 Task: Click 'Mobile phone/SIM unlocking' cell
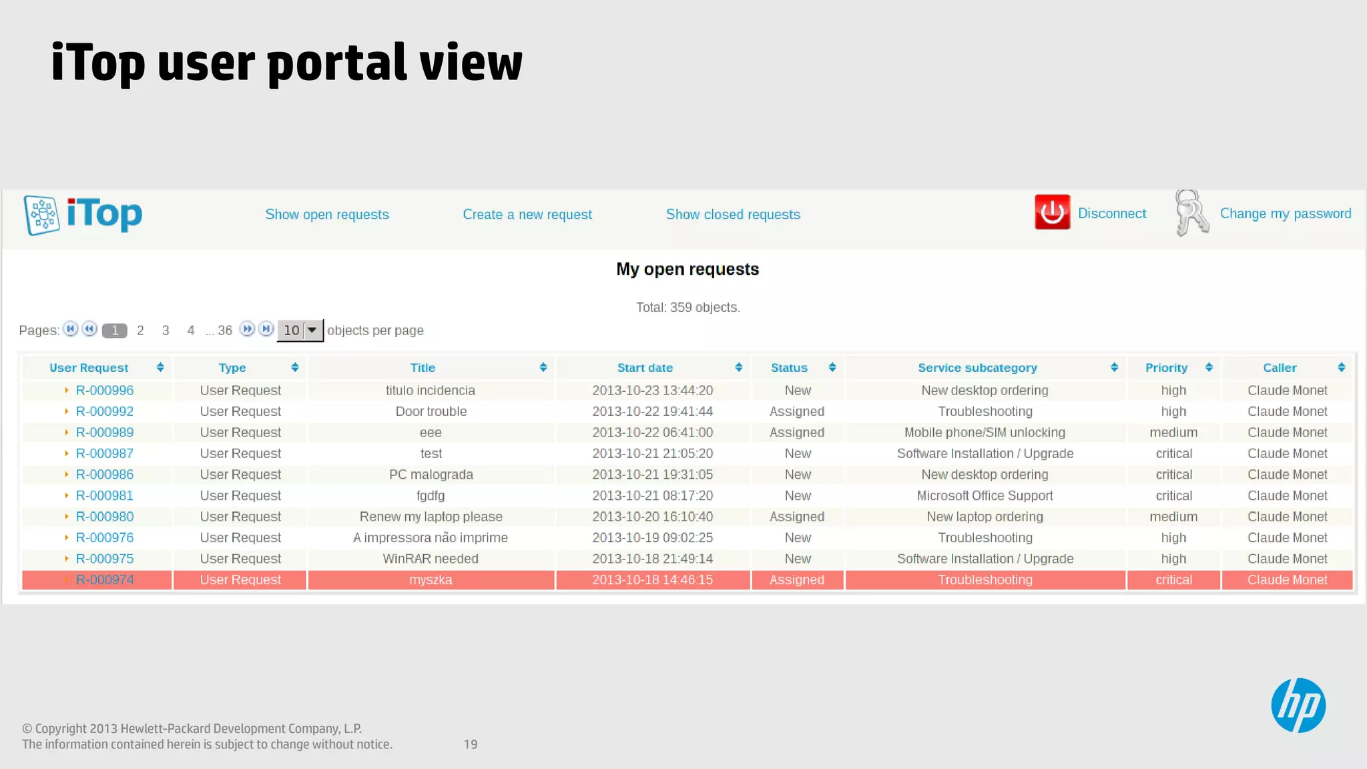point(985,433)
